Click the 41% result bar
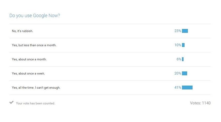 click(187, 88)
